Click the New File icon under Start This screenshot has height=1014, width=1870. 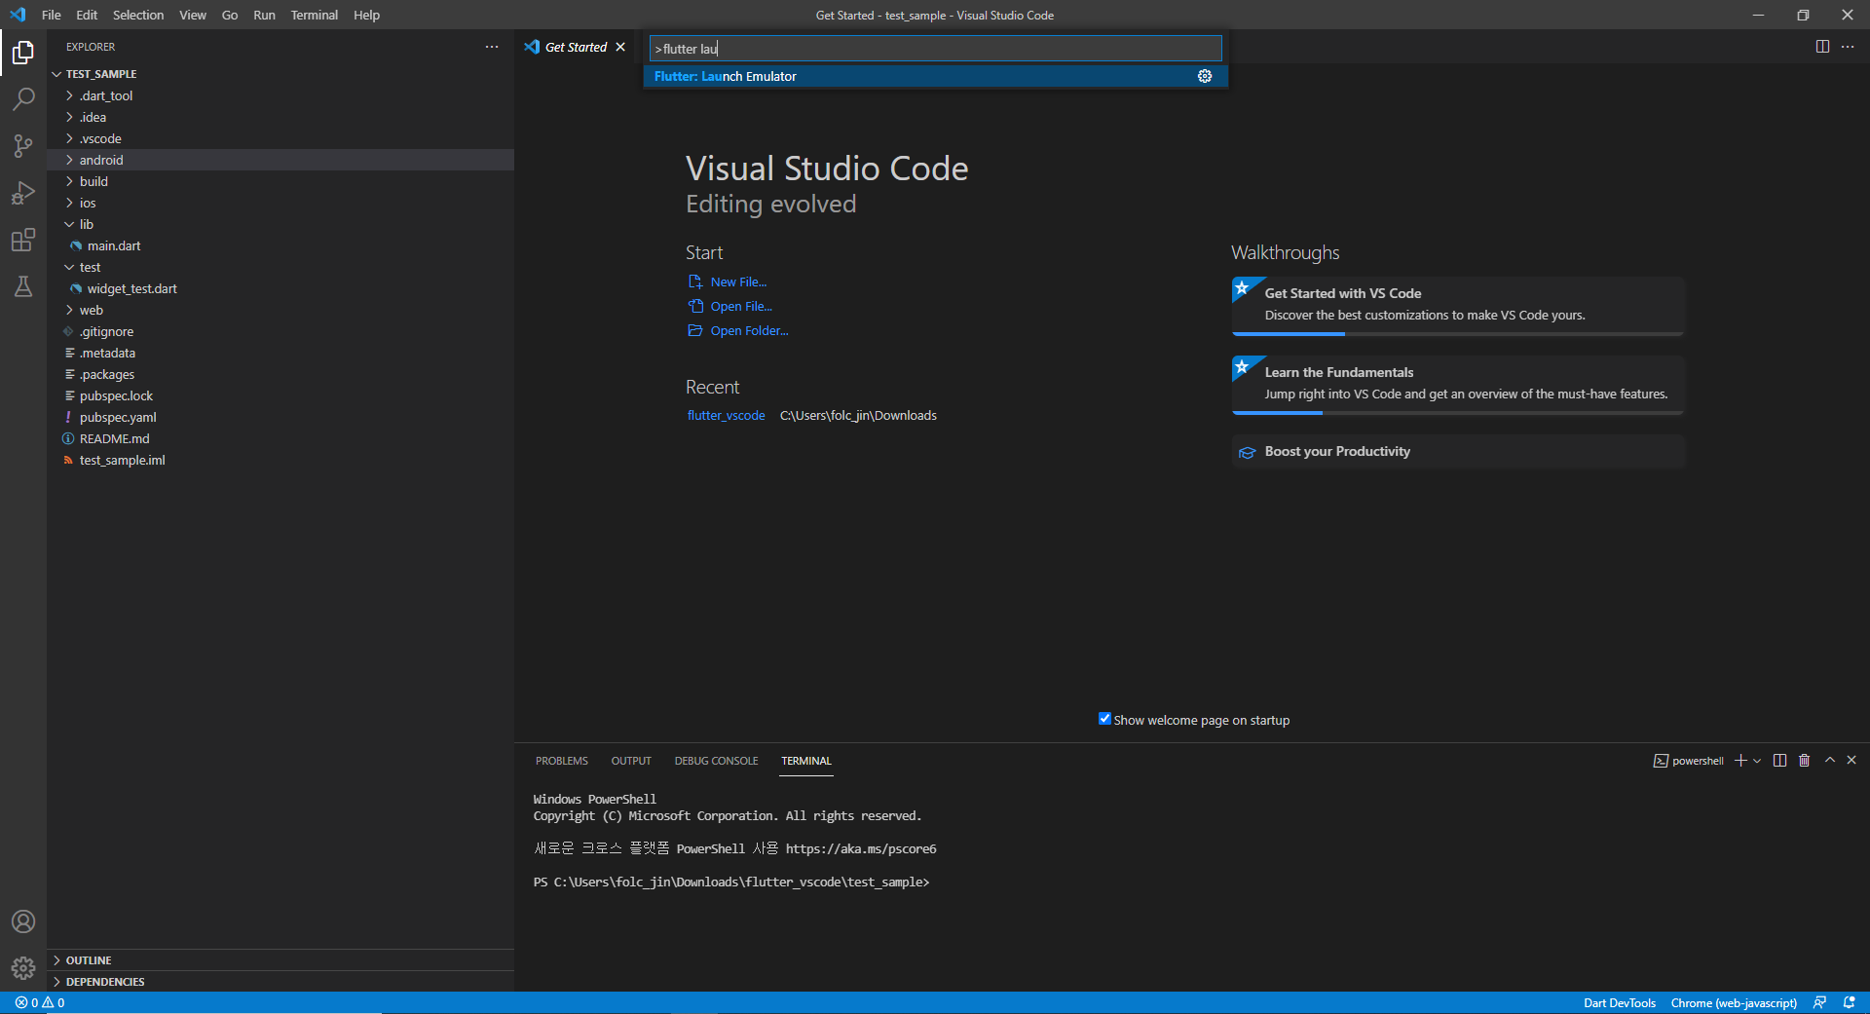coord(695,282)
